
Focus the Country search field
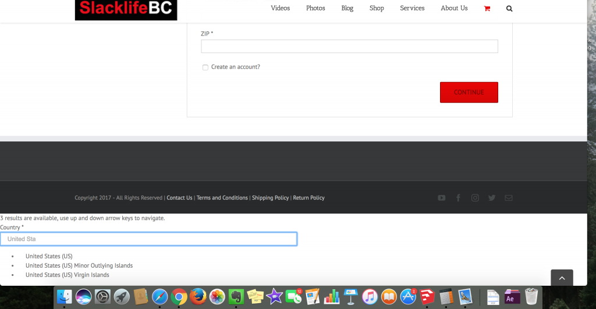[148, 239]
